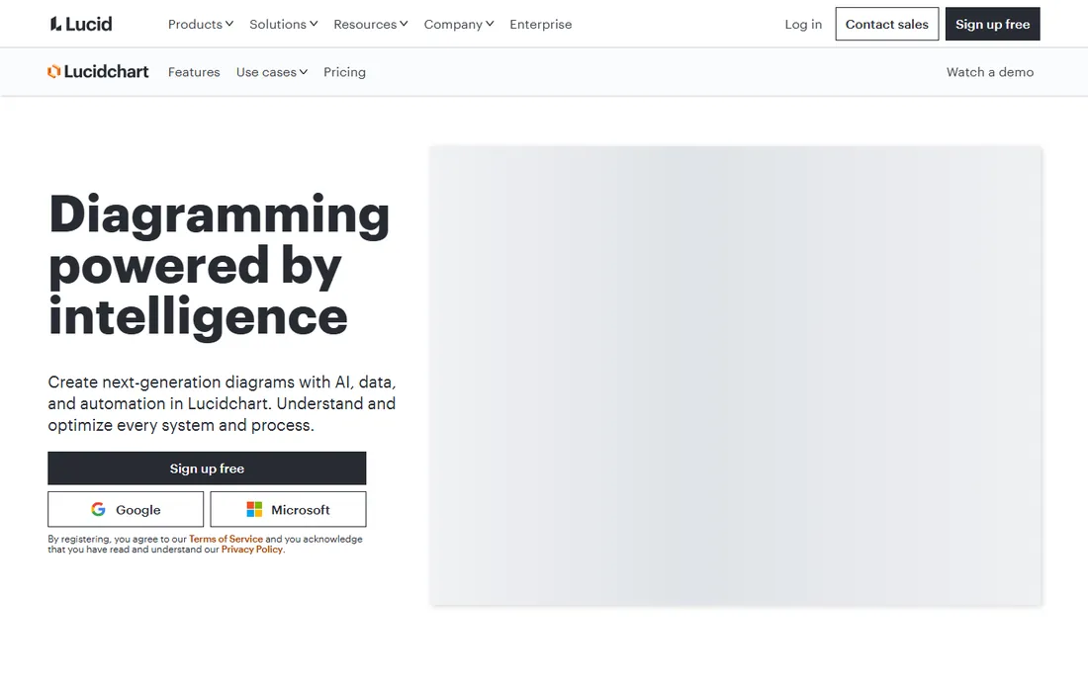Sign up with Microsoft button
1088x680 pixels.
coord(288,509)
